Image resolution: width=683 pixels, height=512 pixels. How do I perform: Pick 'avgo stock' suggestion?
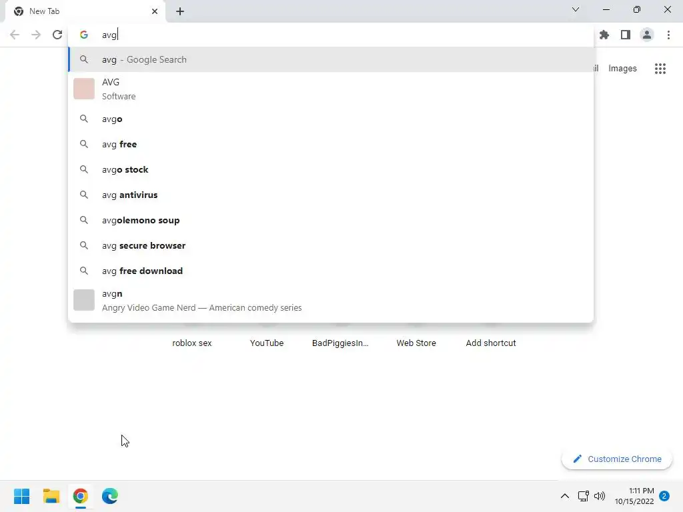(x=331, y=169)
